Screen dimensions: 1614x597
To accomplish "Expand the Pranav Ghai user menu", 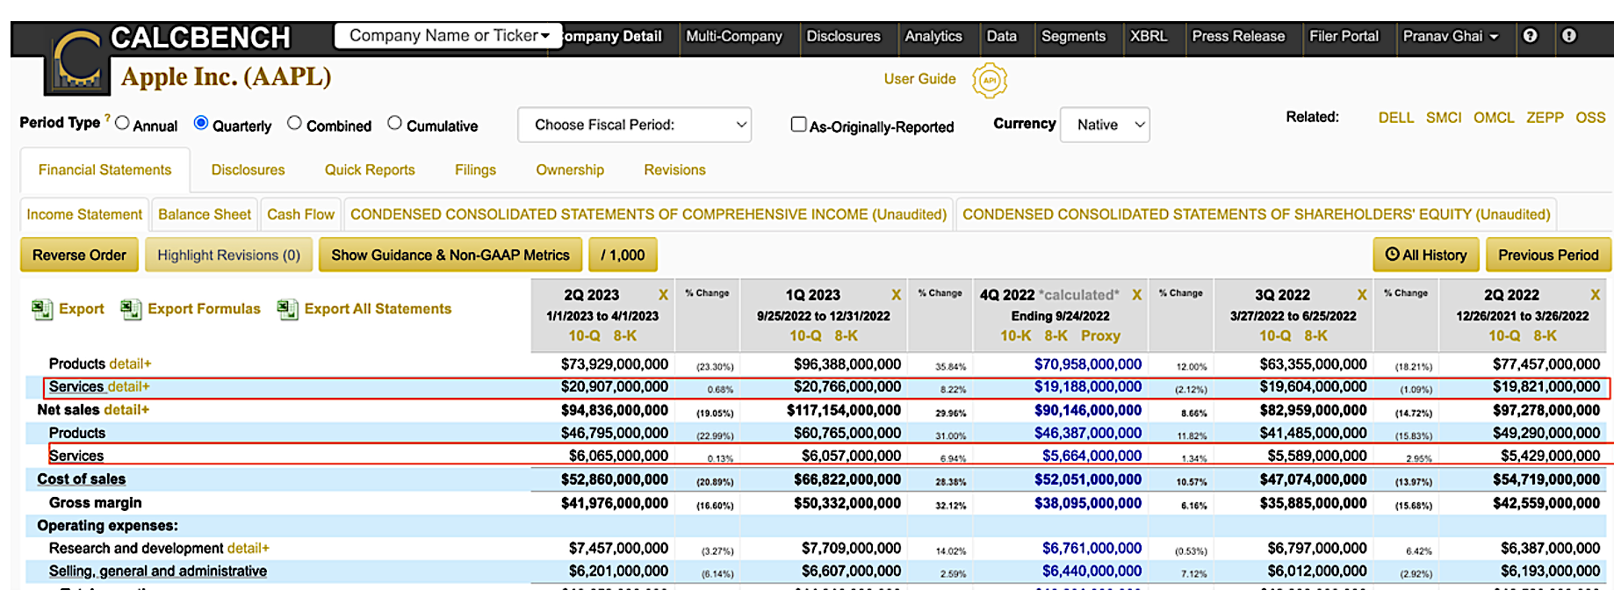I will coord(1450,36).
